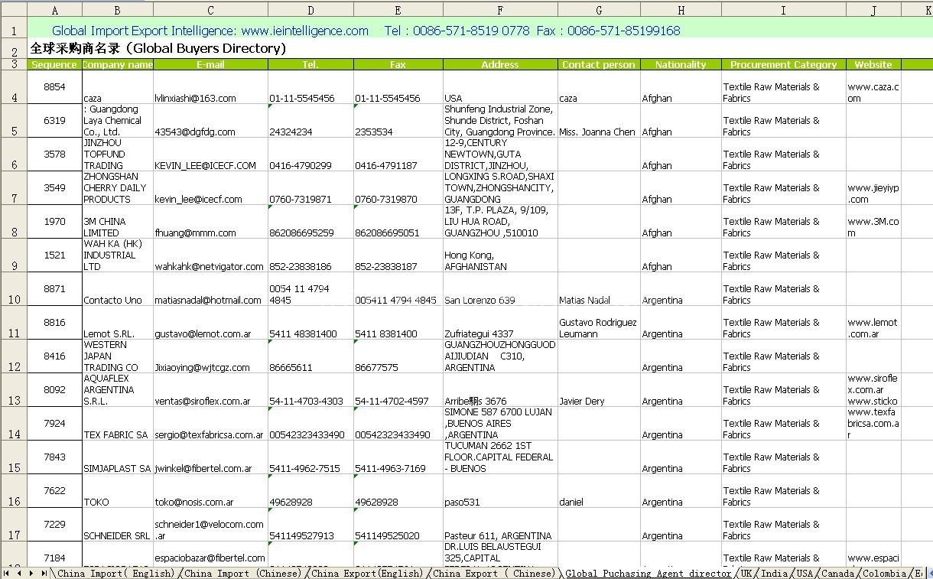Click the Procurement Category header cell
This screenshot has width=933, height=579.
783,64
